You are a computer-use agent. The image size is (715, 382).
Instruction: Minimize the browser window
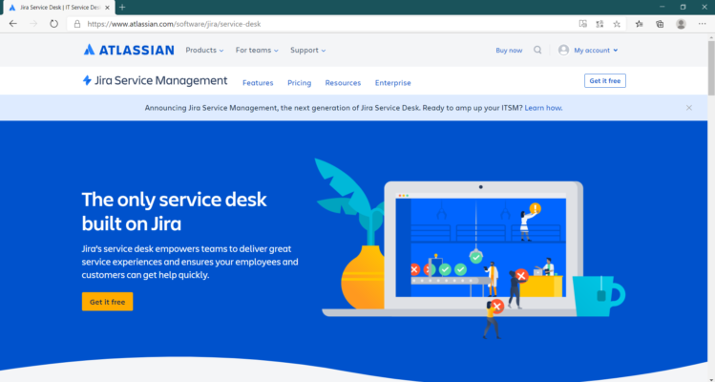pos(662,7)
